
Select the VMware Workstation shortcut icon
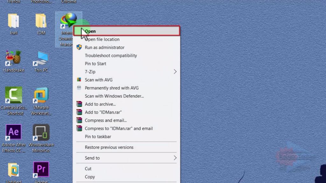click(41, 95)
